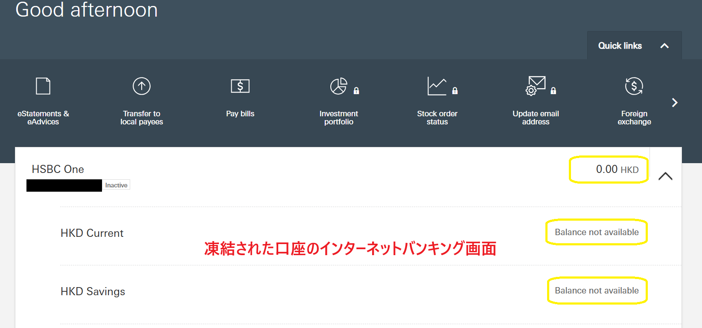702x328 pixels.
Task: Click the Pay bills label
Action: [x=240, y=114]
